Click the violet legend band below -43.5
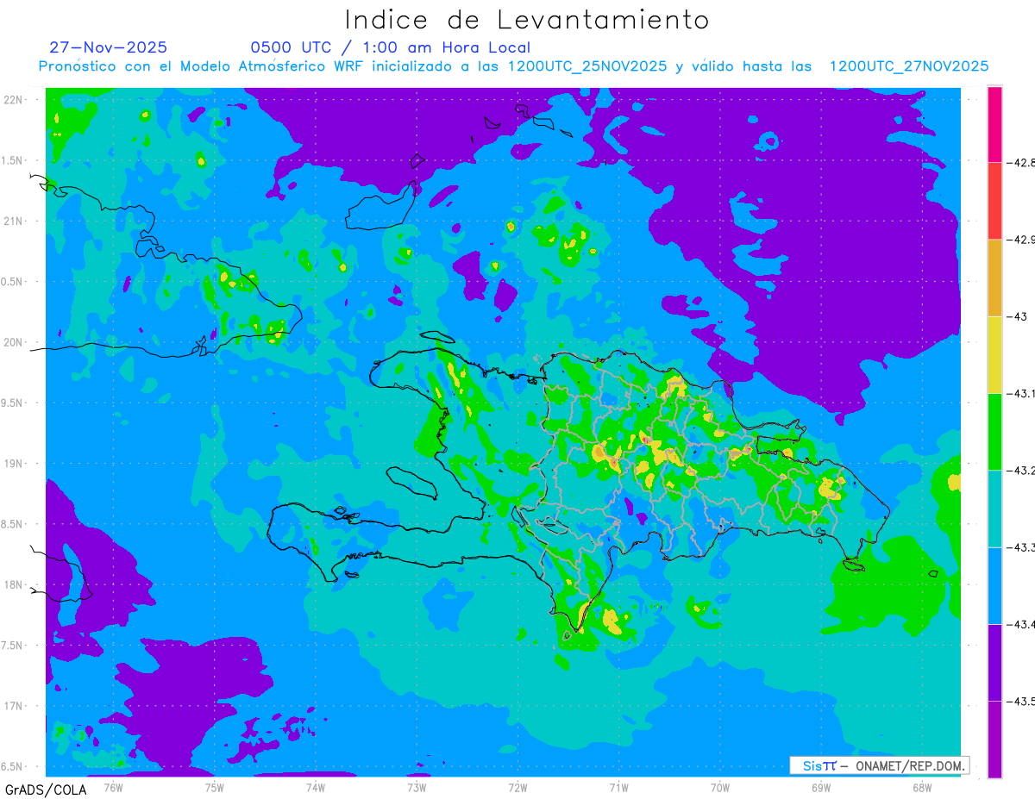The width and height of the screenshot is (1035, 799). pyautogui.click(x=994, y=739)
